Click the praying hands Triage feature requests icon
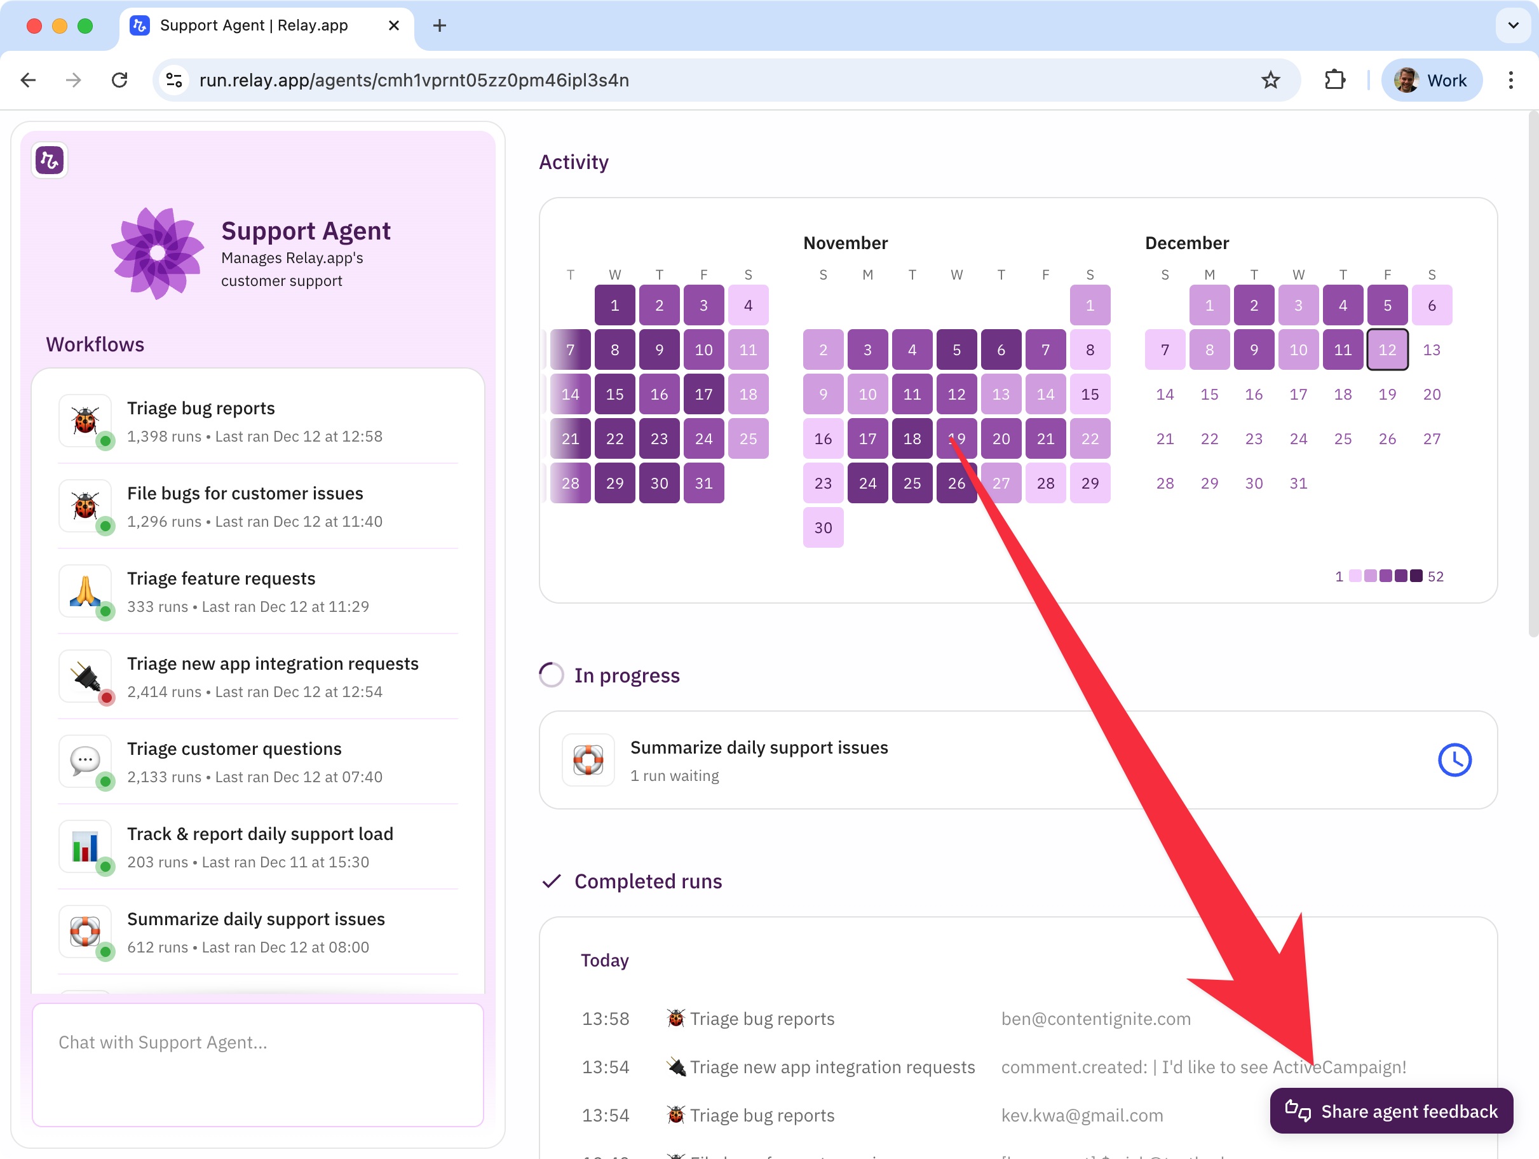This screenshot has height=1159, width=1539. click(85, 592)
